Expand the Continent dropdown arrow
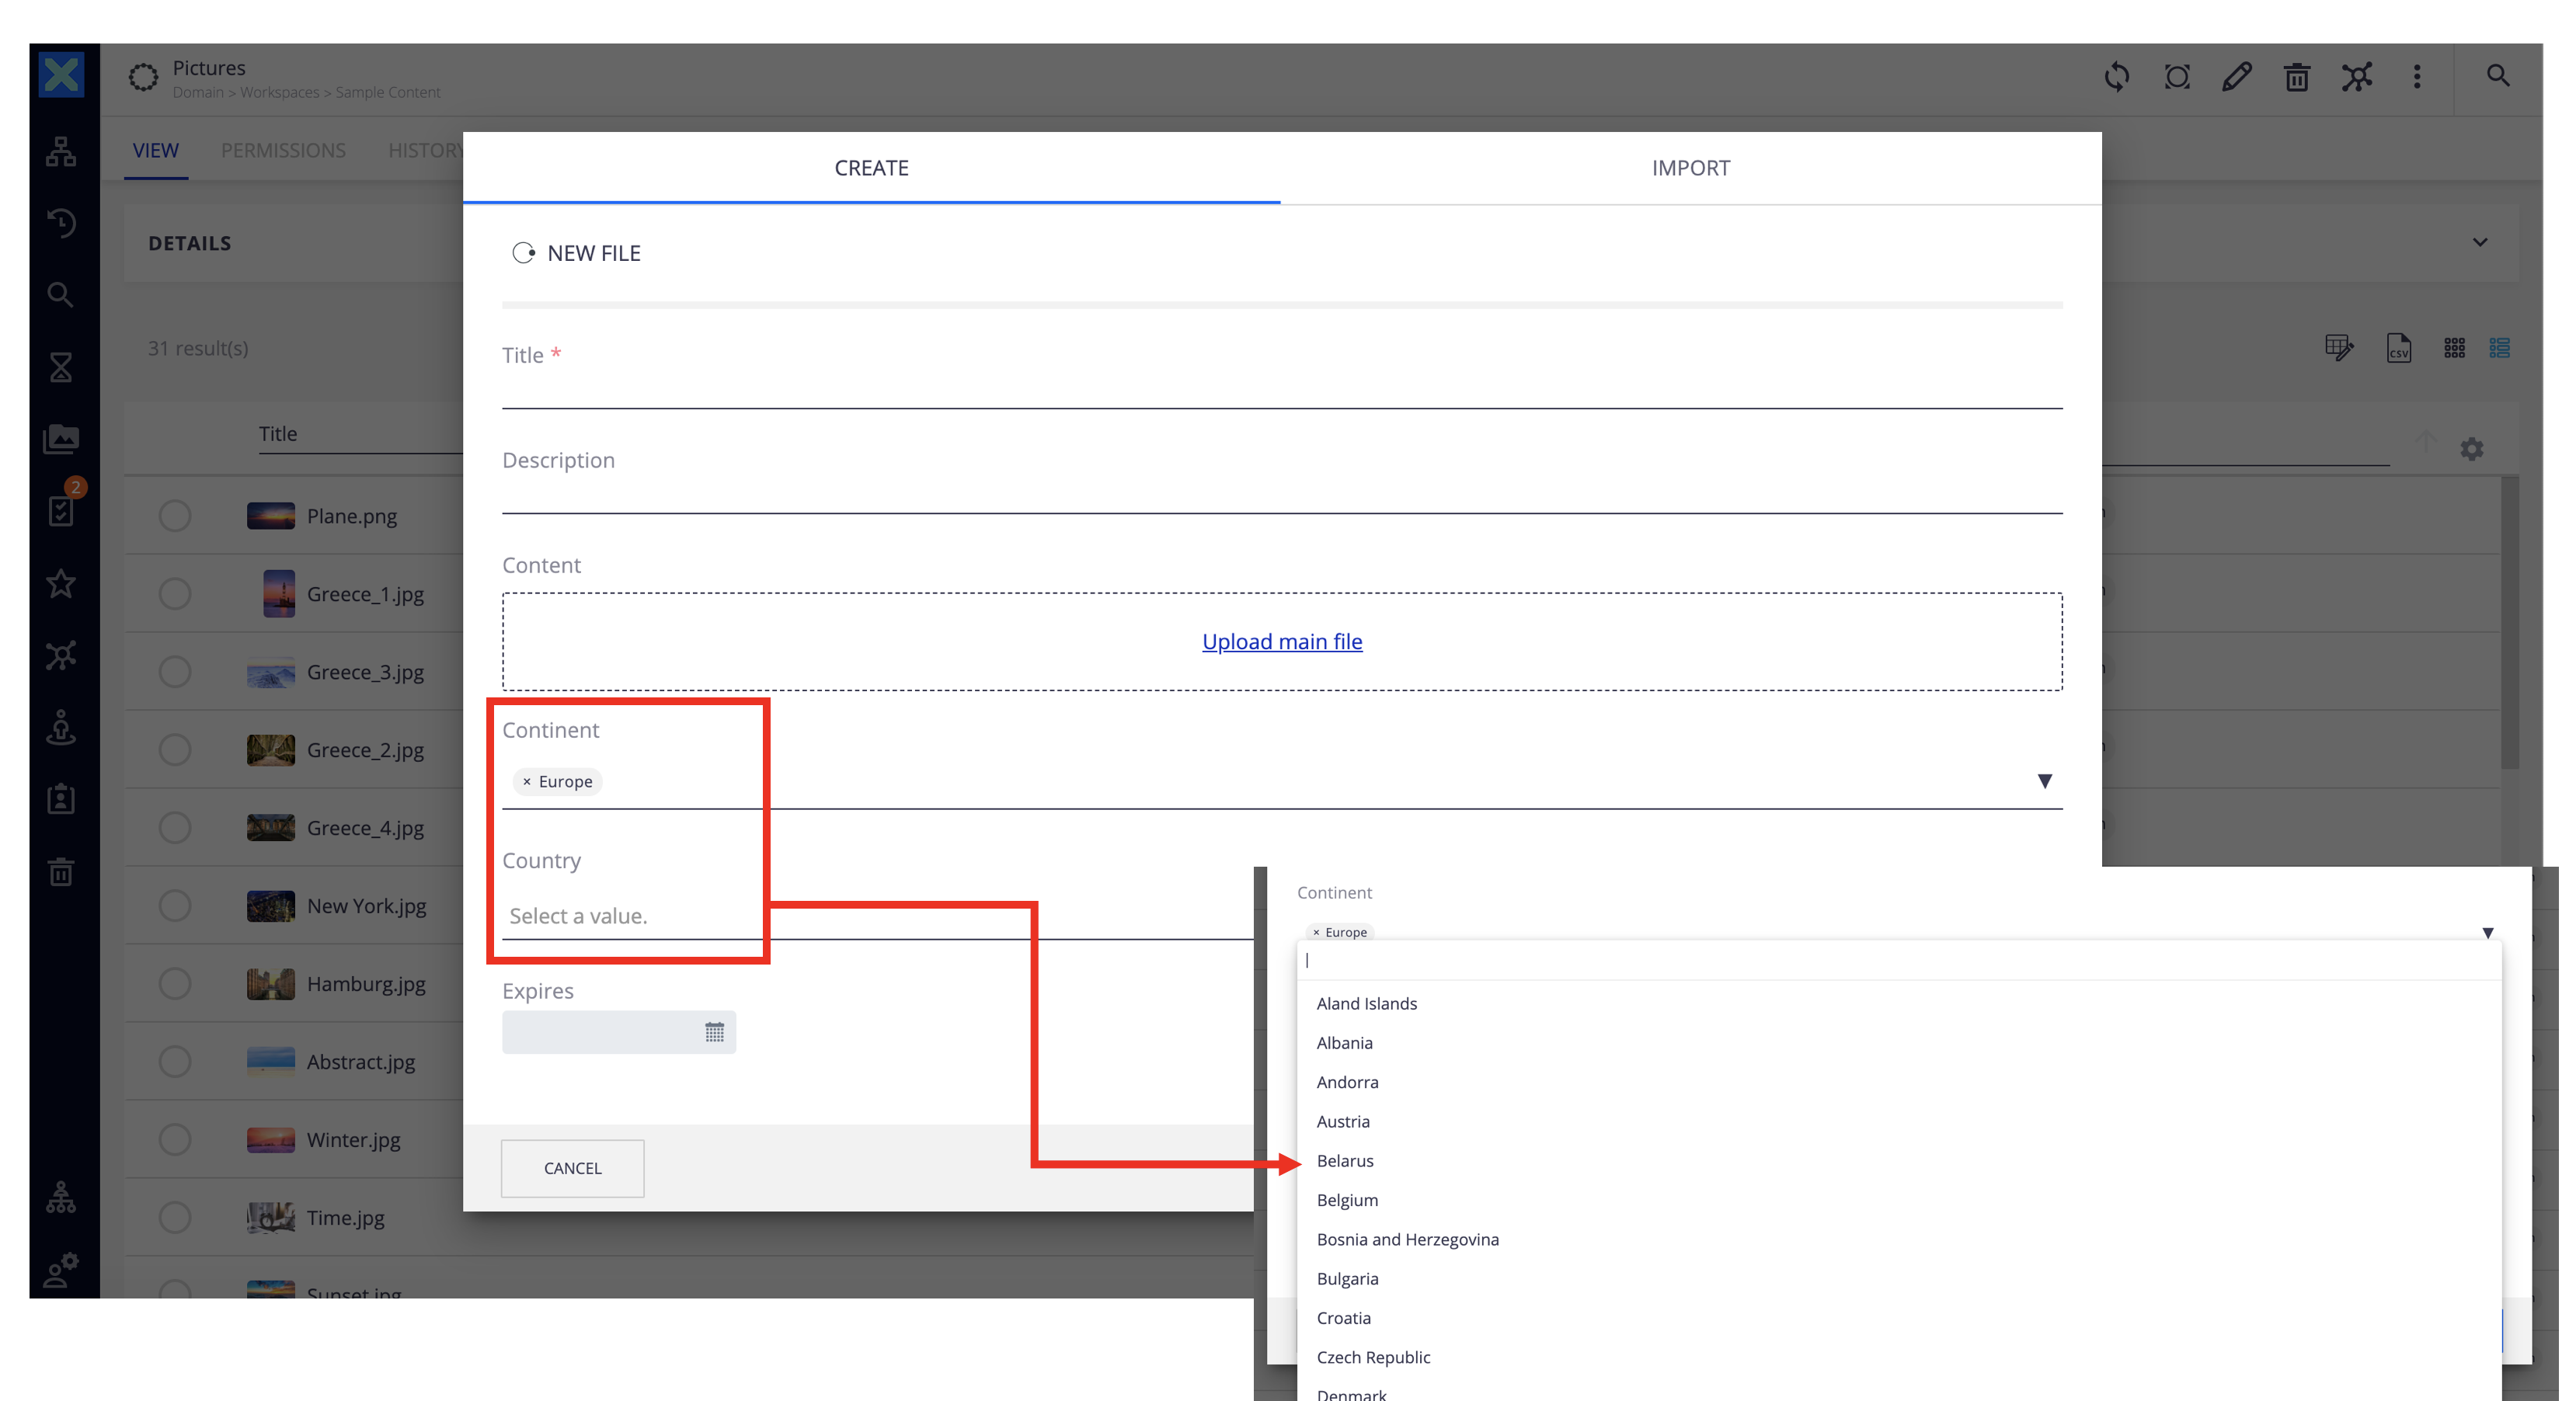 click(x=2046, y=780)
